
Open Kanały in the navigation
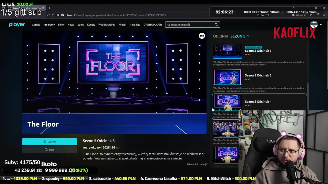pyautogui.click(x=91, y=25)
